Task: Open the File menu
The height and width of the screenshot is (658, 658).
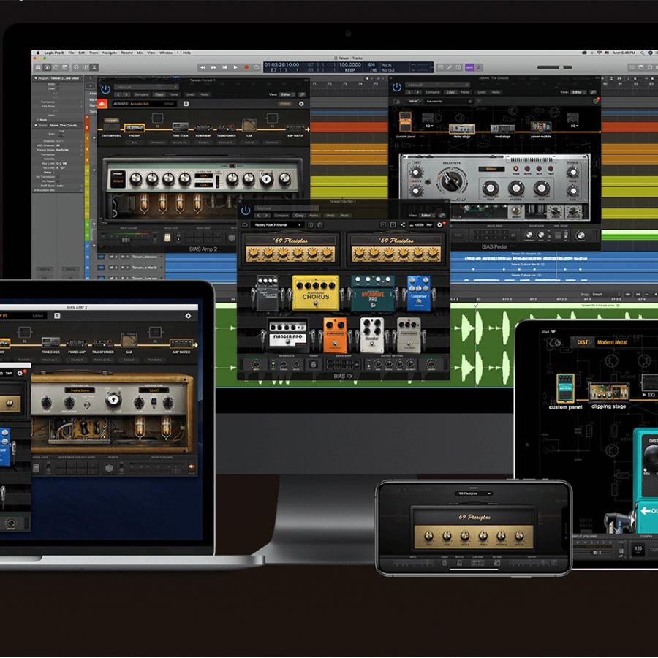Action: pyautogui.click(x=72, y=53)
